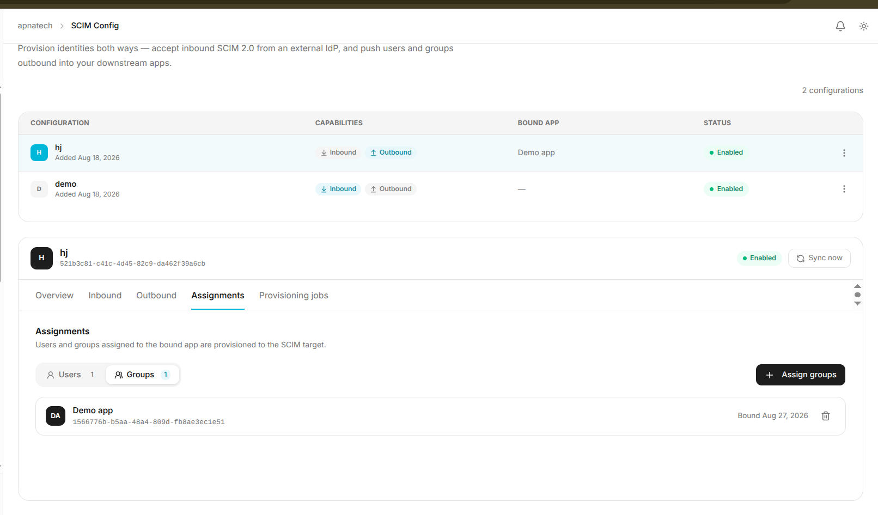This screenshot has height=515, width=878.
Task: Click the DA avatar for Demo app
Action: coord(56,416)
